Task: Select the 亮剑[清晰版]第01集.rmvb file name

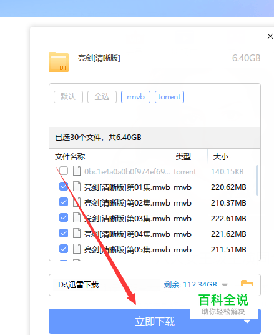Action: click(x=127, y=187)
